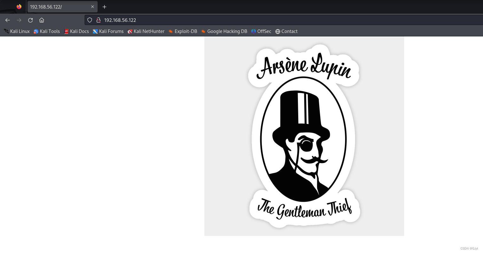Click the Firefox icon in the tab bar

19,7
